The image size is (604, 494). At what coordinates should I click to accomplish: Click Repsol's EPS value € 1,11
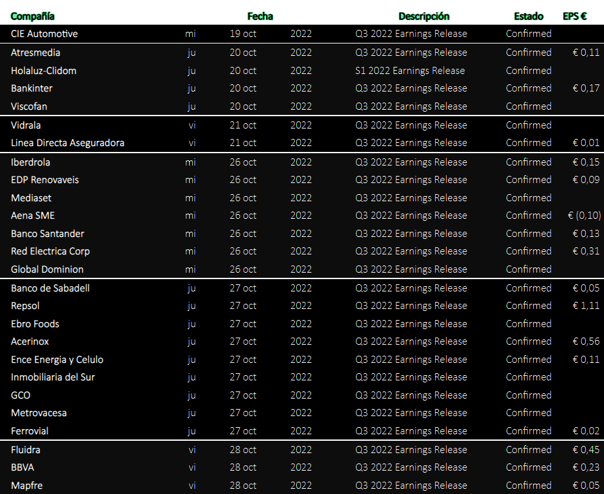[x=586, y=306]
